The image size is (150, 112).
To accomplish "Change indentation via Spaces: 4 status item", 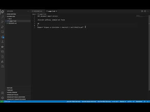I will point(123,101).
